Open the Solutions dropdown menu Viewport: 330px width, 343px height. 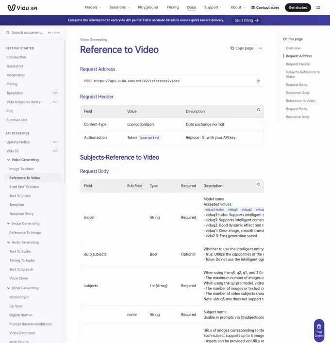(119, 7)
